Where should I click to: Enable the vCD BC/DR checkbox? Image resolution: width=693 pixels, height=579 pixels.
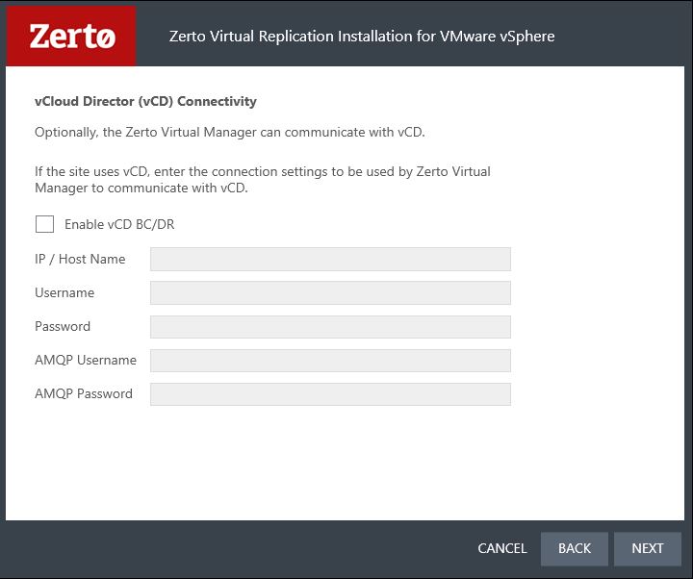coord(44,224)
